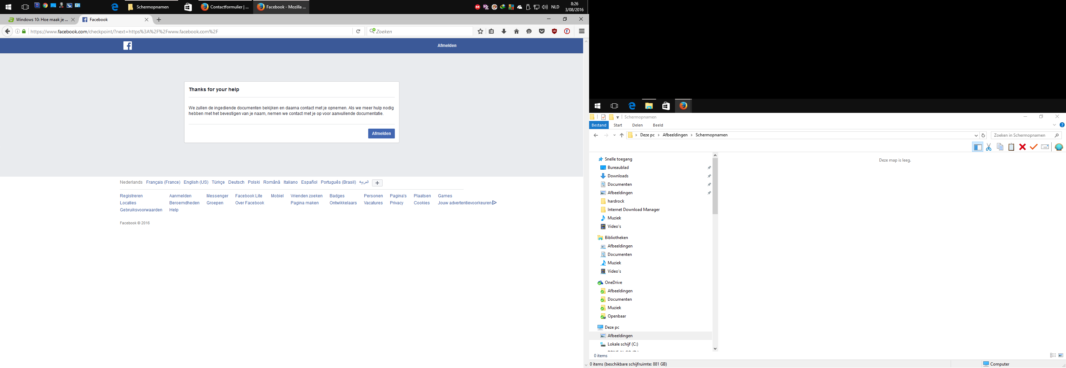The width and height of the screenshot is (1066, 368).
Task: Switch to large icons view in status bar
Action: pyautogui.click(x=1061, y=356)
